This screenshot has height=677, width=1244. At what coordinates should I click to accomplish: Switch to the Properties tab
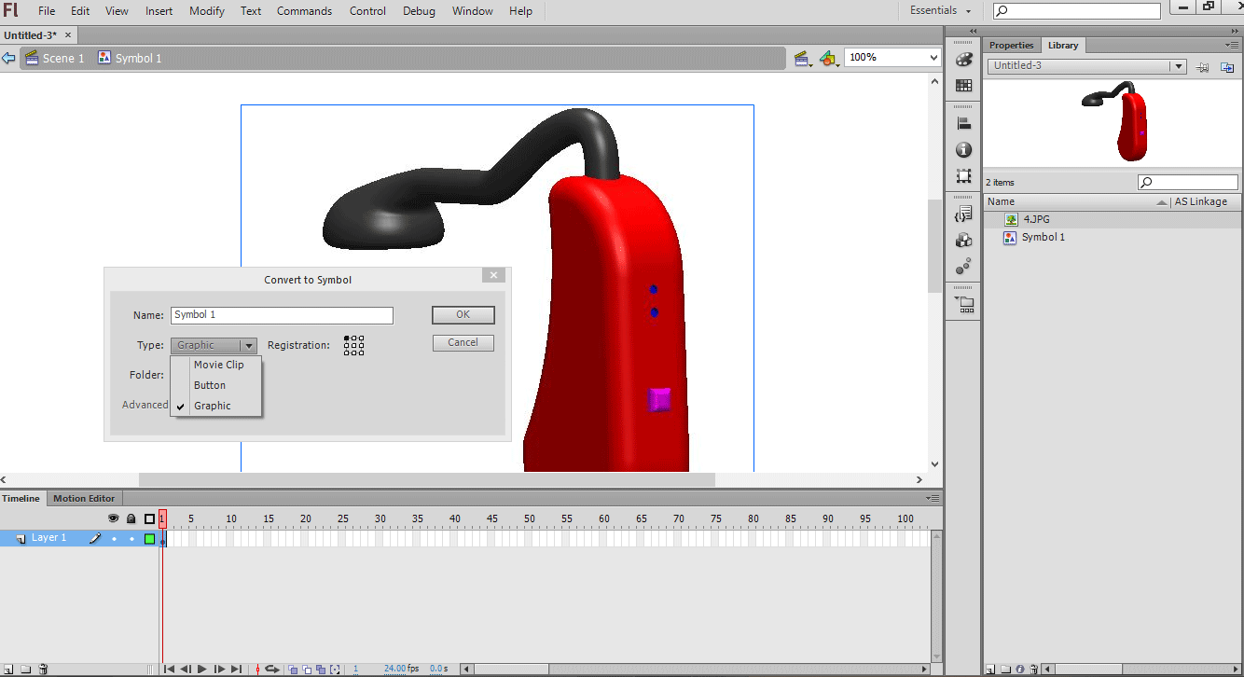click(1011, 45)
